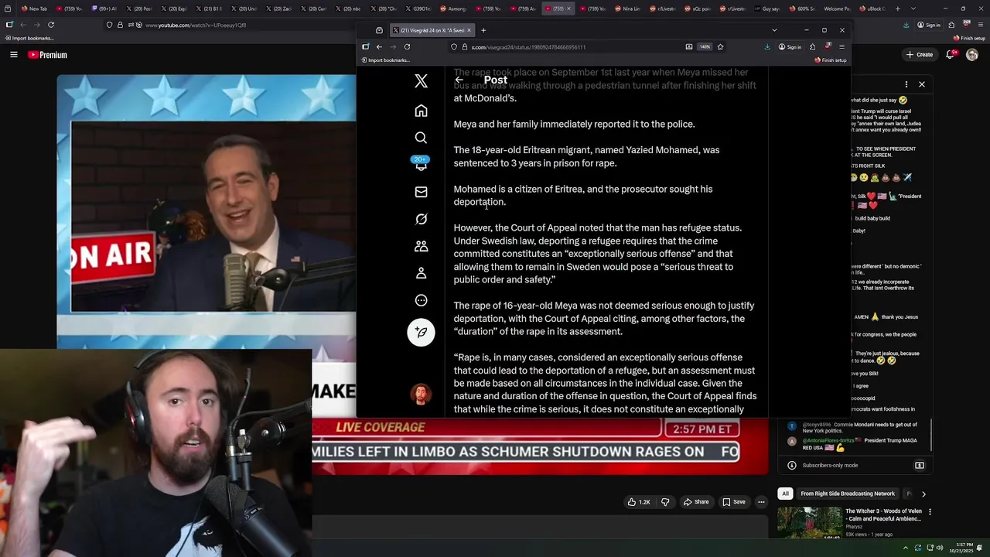Click the YouTube account avatar

pos(974,54)
